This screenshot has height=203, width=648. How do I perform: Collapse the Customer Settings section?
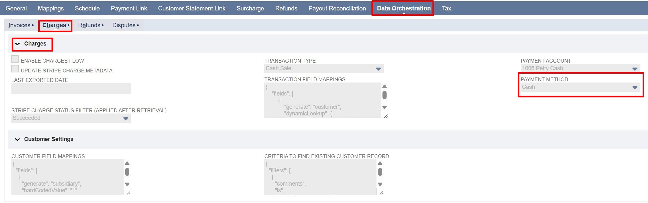click(x=18, y=139)
